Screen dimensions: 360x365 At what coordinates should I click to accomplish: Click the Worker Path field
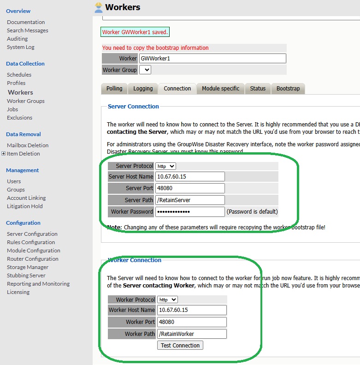click(x=192, y=334)
